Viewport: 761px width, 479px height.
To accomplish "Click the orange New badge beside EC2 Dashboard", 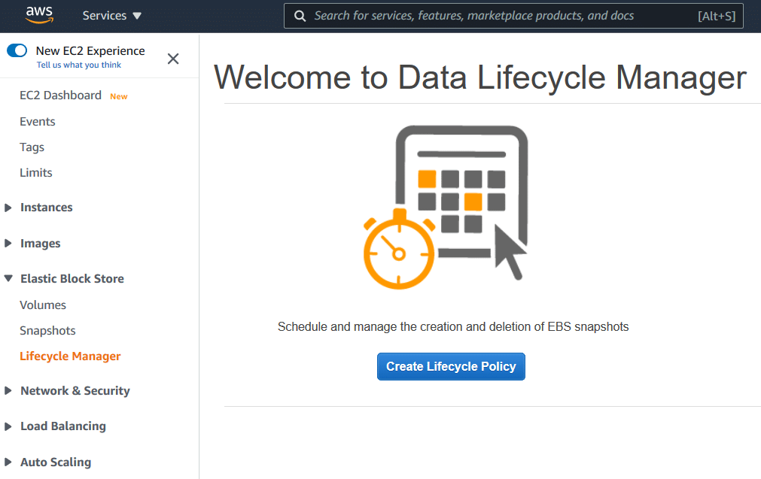I will (119, 96).
